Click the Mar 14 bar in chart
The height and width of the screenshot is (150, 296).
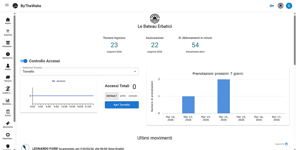click(x=224, y=96)
